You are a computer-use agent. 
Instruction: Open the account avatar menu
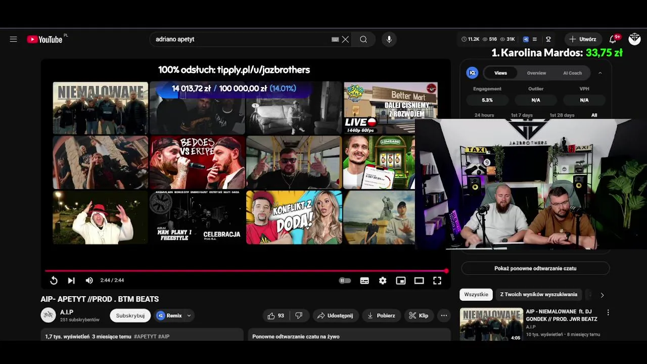634,39
